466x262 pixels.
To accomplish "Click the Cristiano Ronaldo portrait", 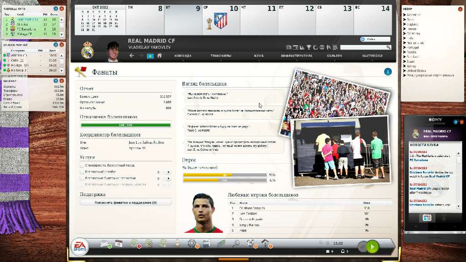I will click(203, 213).
